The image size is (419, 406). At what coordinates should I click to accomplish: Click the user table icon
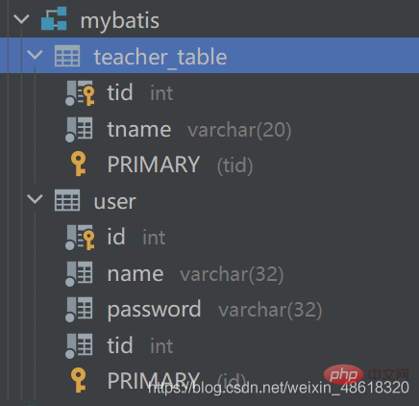tap(67, 200)
